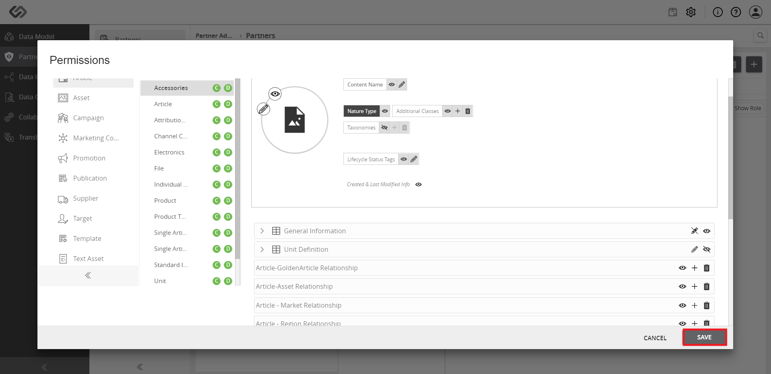
Task: Click Additional Classes delete trash icon
Action: tap(468, 111)
